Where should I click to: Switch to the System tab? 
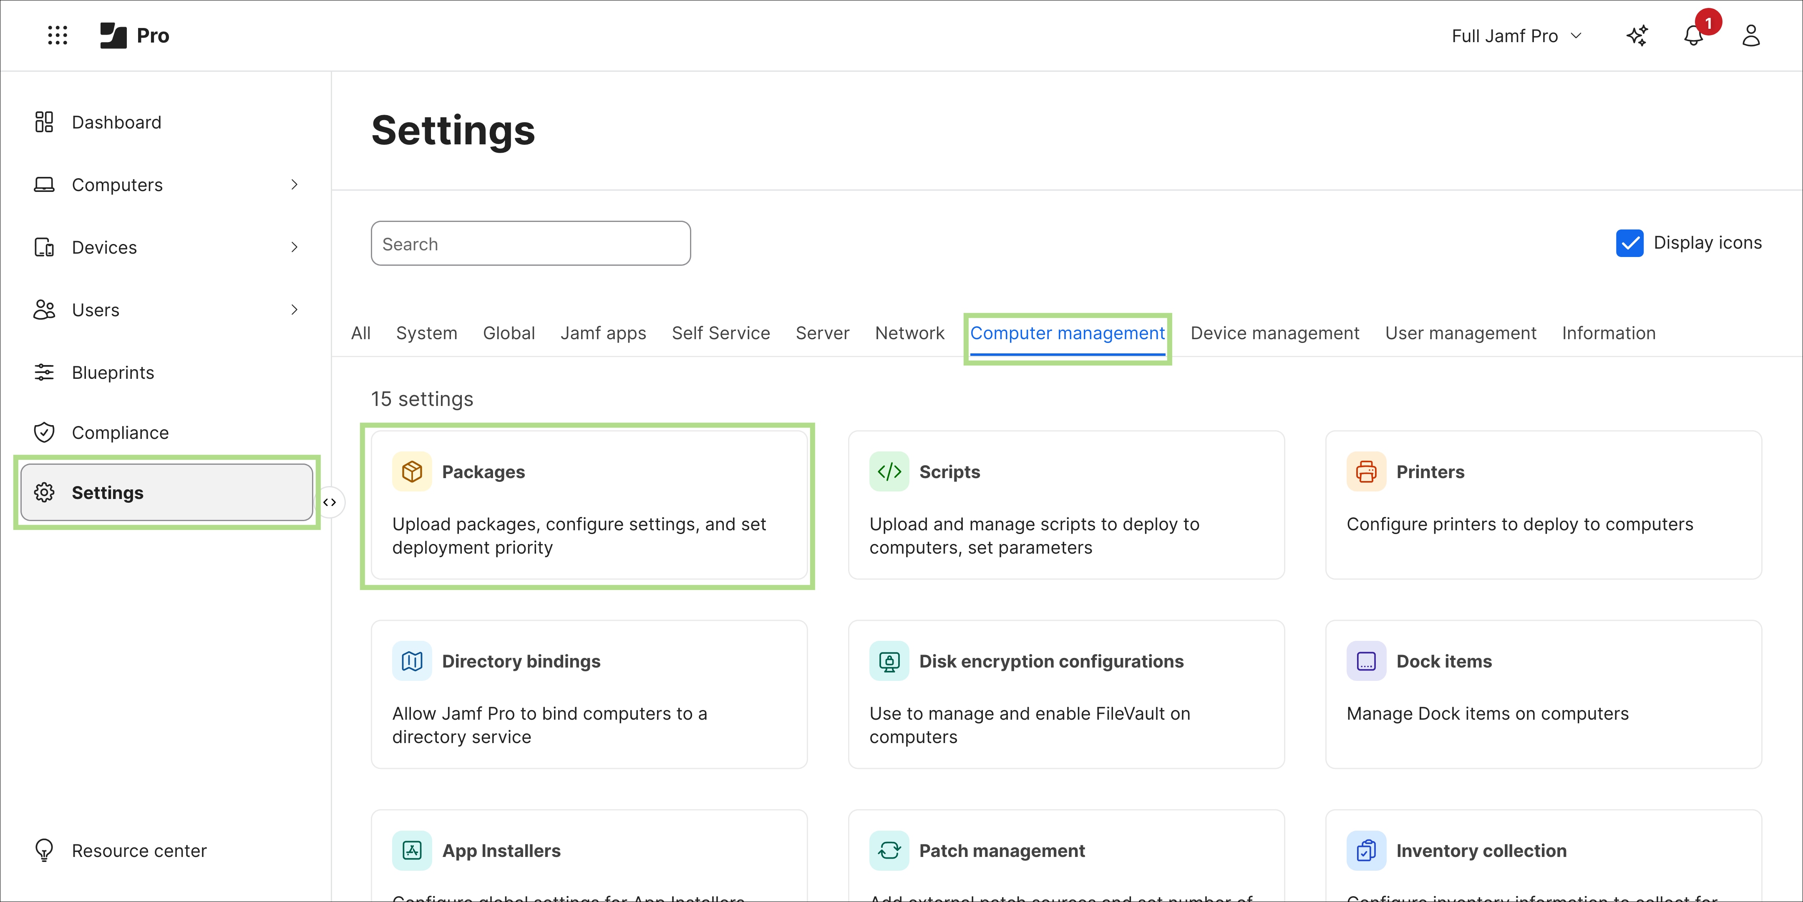pos(426,333)
